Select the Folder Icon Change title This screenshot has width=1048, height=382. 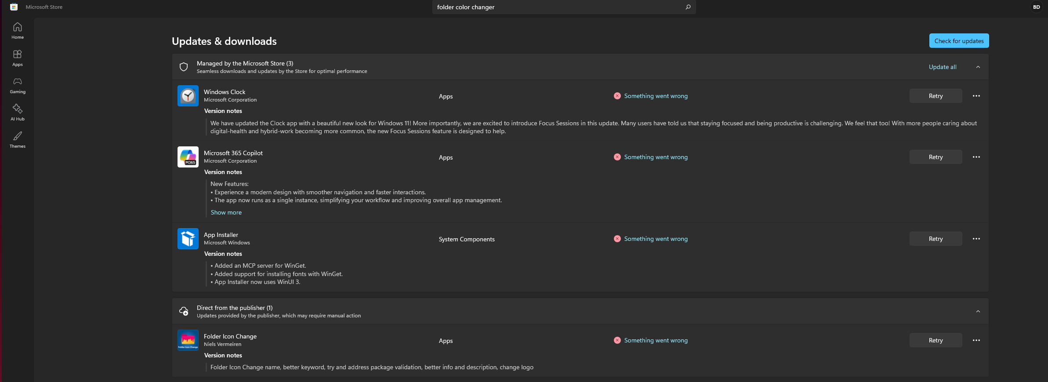pyautogui.click(x=230, y=336)
